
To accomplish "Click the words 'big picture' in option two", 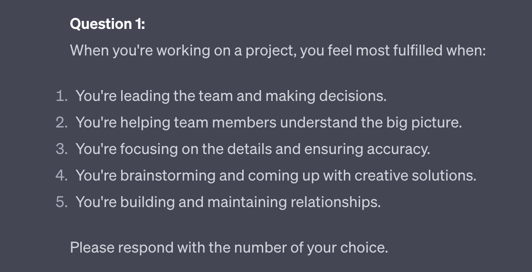I will point(422,123).
